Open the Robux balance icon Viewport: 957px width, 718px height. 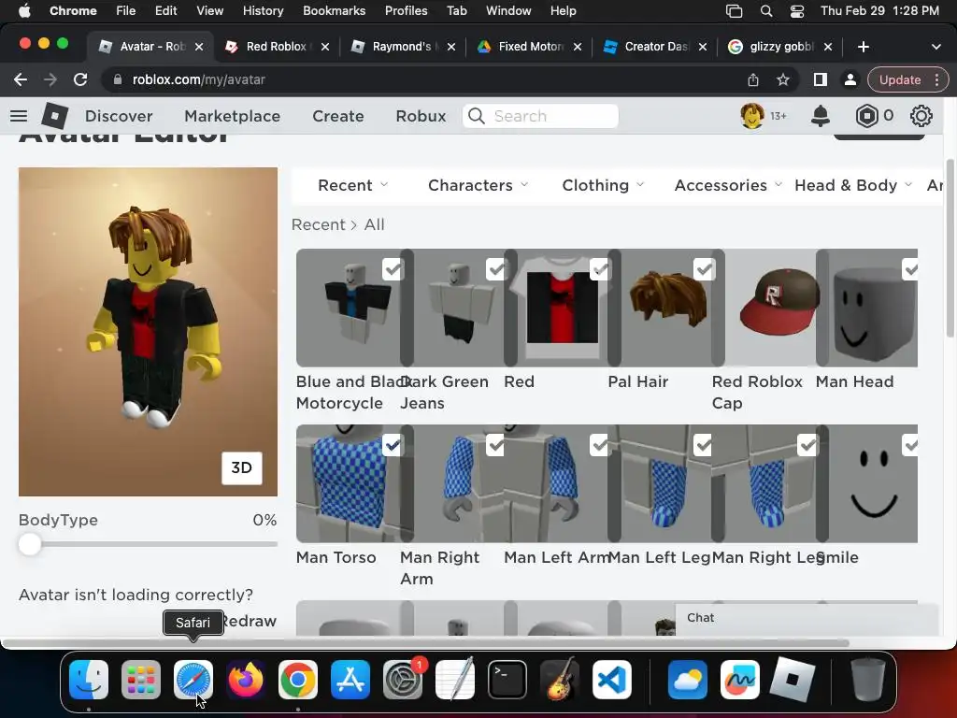click(x=866, y=116)
